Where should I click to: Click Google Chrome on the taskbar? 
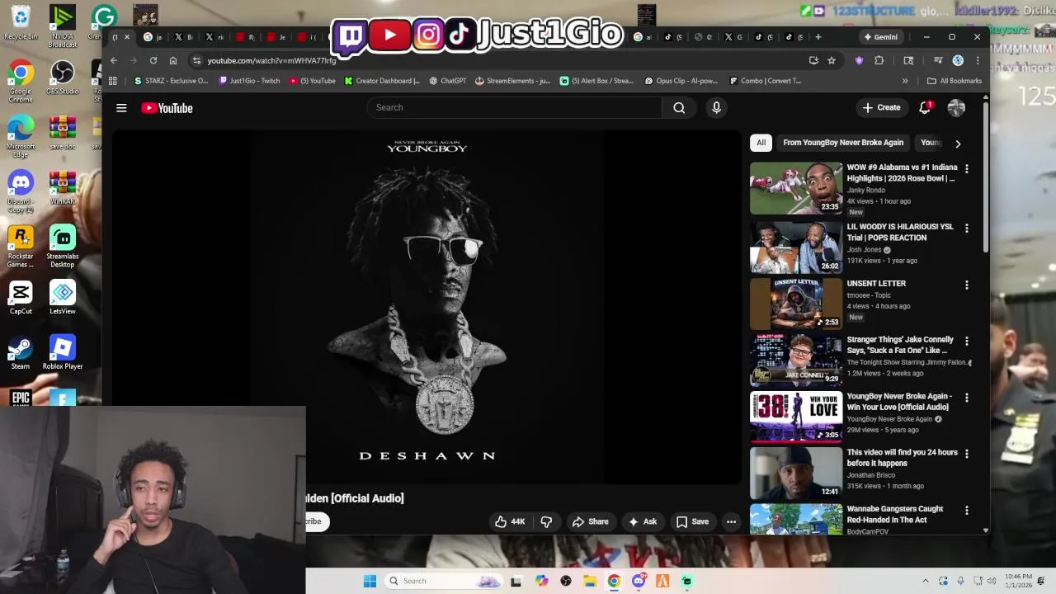tap(614, 581)
